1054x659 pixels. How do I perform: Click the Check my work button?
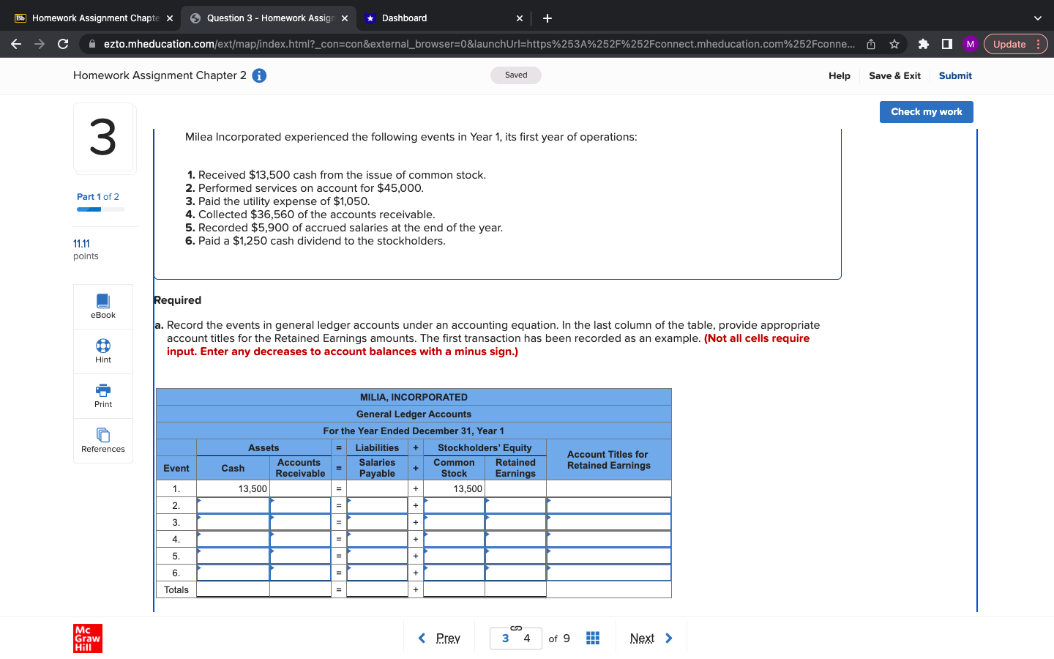tap(926, 111)
